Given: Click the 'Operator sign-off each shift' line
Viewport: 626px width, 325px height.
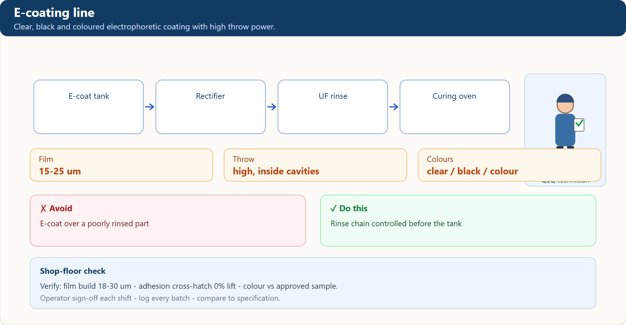Looking at the screenshot, I should point(160,298).
